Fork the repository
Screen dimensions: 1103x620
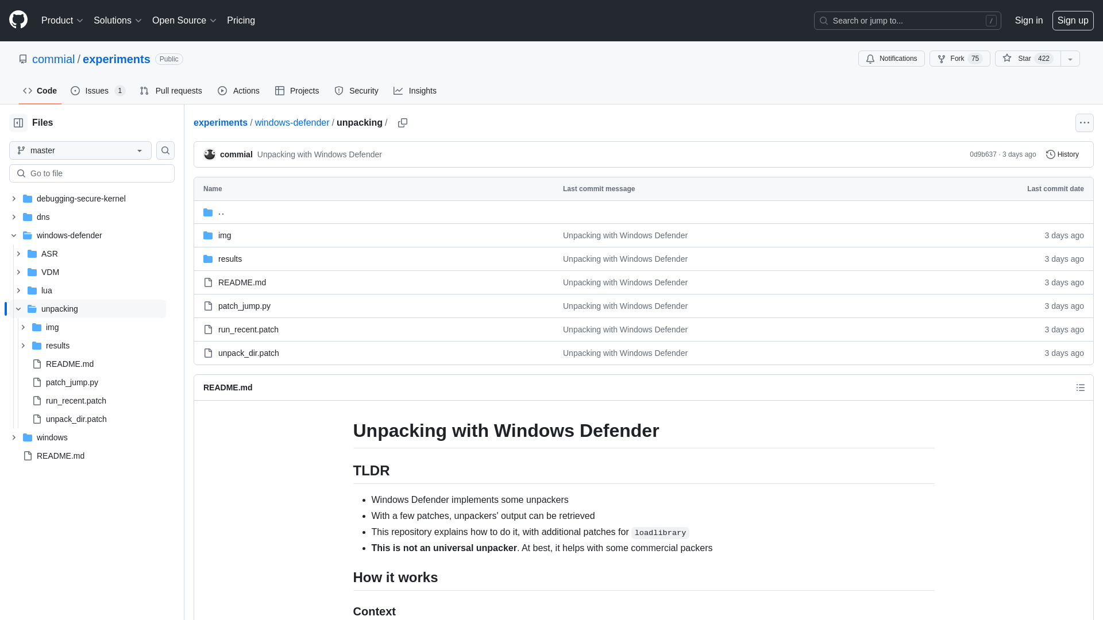(x=959, y=59)
